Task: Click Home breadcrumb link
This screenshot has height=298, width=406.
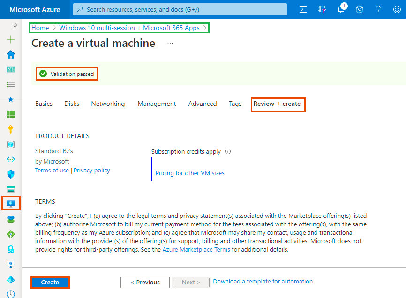Action: point(40,28)
